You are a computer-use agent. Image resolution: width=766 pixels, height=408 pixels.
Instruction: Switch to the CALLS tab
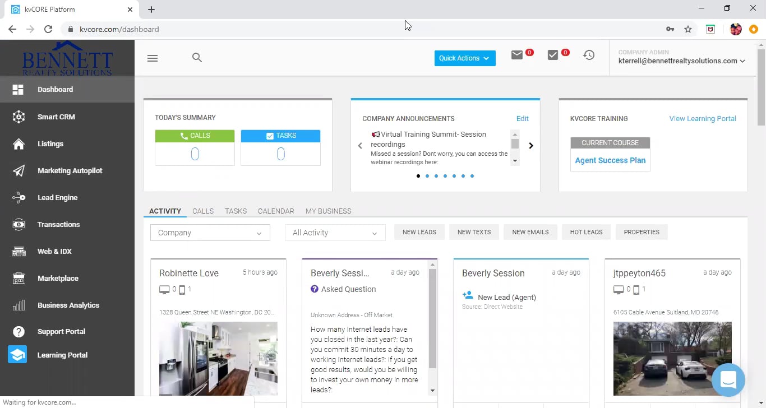(x=203, y=211)
